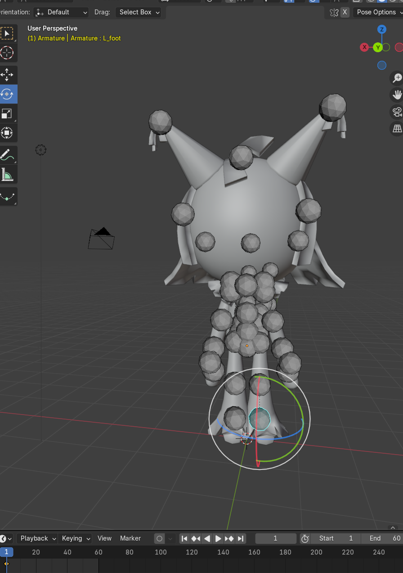Switch perspective/orthographic grid icon
Viewport: 403px width, 573px height.
(397, 129)
